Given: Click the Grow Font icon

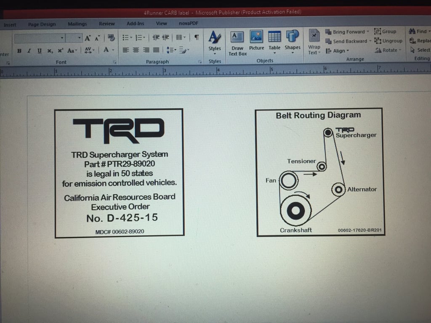Looking at the screenshot, I should click(88, 38).
